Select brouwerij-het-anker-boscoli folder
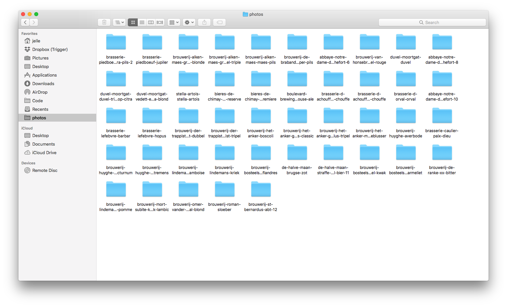507x307 pixels. pyautogui.click(x=261, y=116)
